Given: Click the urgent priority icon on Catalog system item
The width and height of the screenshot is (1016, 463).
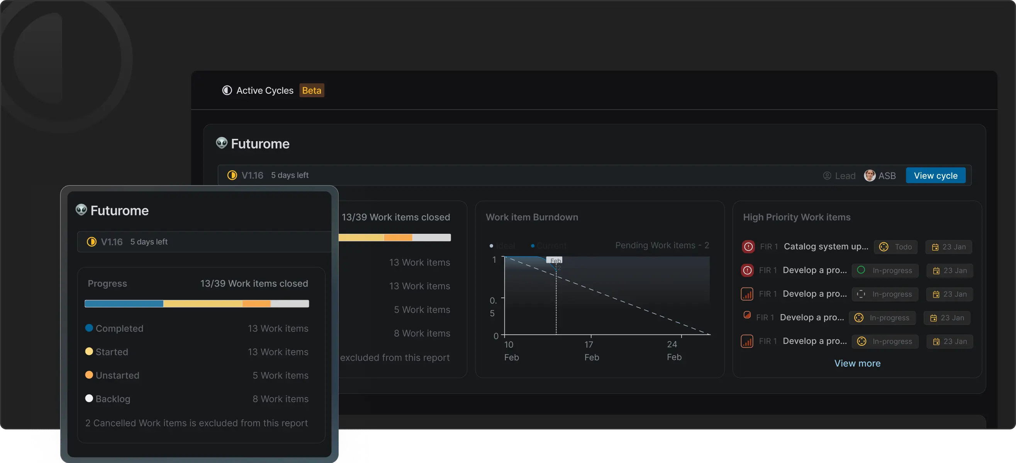Looking at the screenshot, I should (x=748, y=247).
